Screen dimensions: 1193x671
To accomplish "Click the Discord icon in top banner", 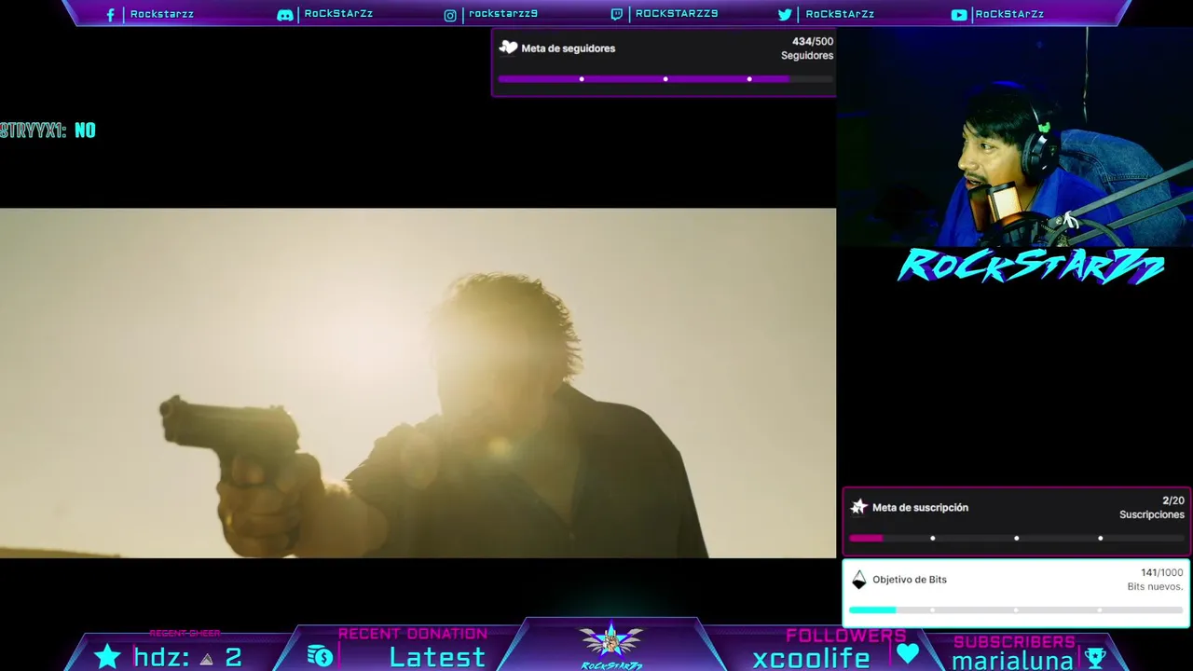I will pos(285,15).
